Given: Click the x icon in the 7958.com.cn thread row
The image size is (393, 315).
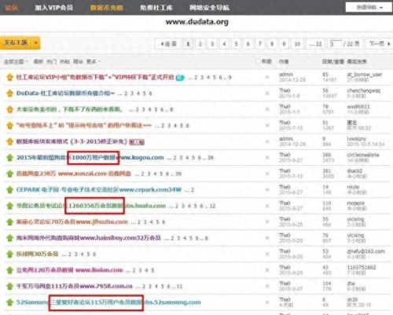Looking at the screenshot, I should coord(267,286).
